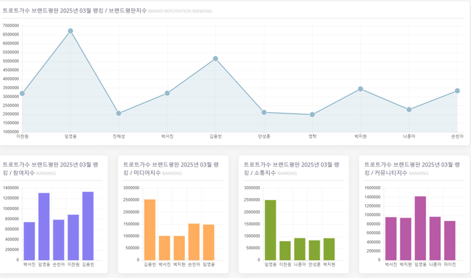Click the 3500000 y-axis value on the line chart

coord(11,88)
